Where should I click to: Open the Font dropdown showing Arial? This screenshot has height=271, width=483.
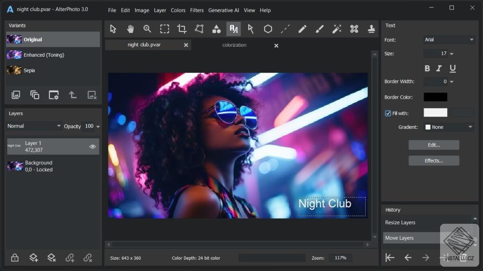click(x=449, y=40)
